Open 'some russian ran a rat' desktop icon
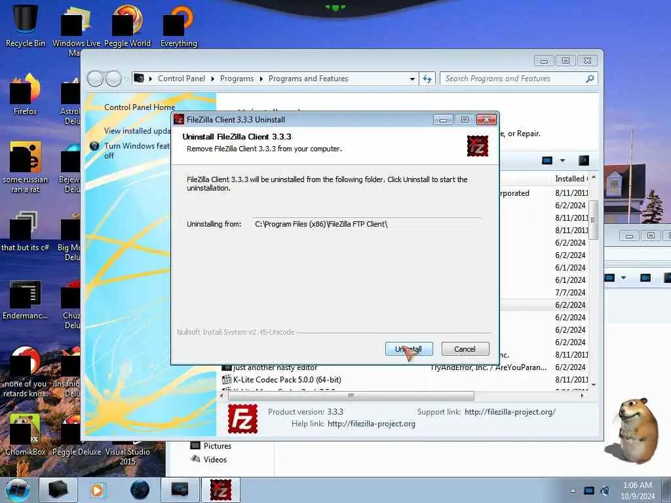This screenshot has height=503, width=671. pyautogui.click(x=26, y=167)
